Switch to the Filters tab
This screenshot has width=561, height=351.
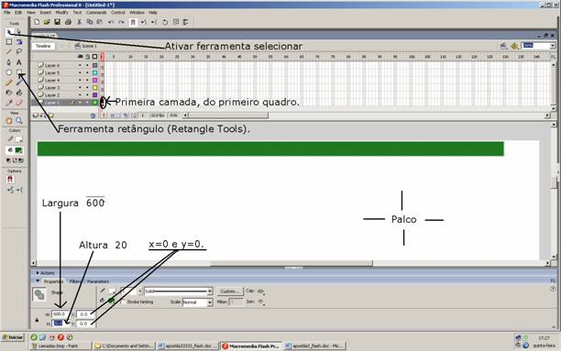click(75, 281)
